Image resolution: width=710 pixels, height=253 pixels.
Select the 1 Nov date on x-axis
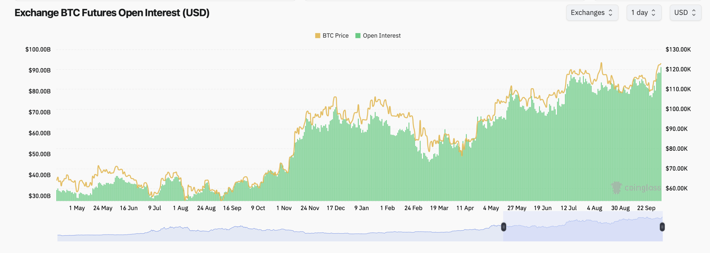pyautogui.click(x=284, y=208)
